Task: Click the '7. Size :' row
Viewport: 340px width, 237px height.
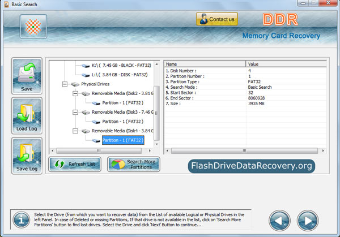Action: coord(245,104)
